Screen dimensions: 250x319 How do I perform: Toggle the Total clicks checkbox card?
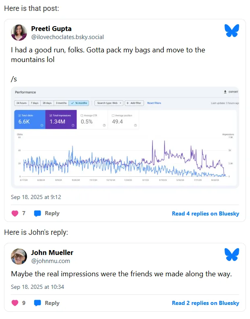pos(30,119)
